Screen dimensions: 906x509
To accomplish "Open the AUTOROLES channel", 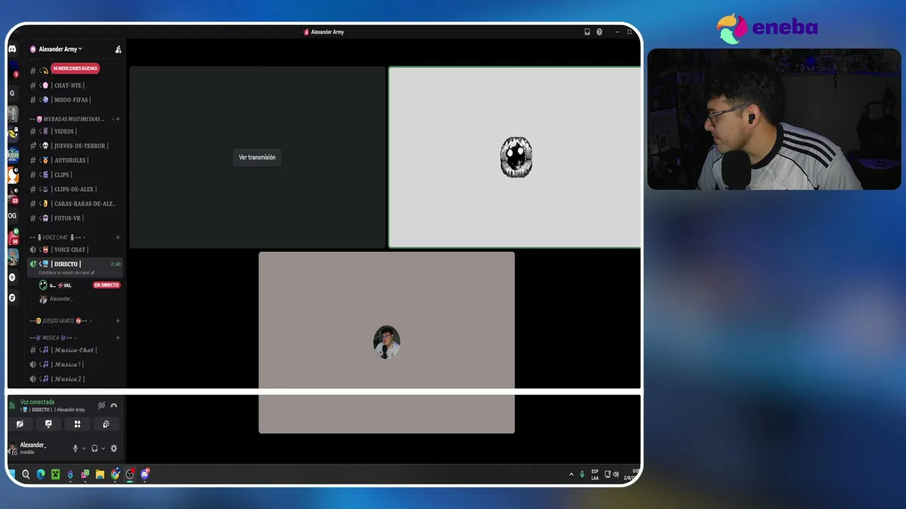I will 76,160.
